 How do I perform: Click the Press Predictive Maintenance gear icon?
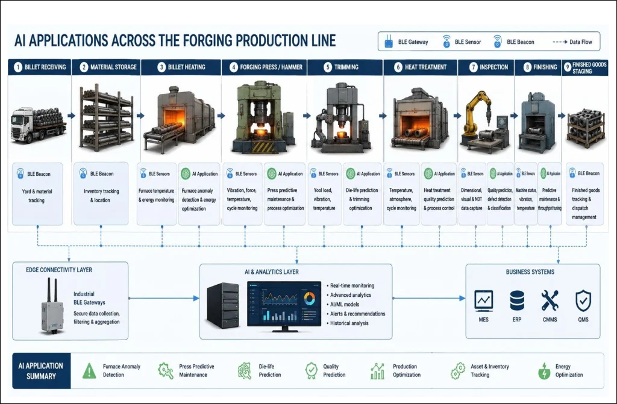pyautogui.click(x=166, y=370)
